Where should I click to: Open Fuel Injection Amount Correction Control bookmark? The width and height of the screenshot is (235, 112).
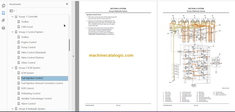(x=42, y=83)
